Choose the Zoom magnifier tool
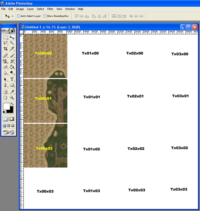The image size is (200, 211). 12,97
